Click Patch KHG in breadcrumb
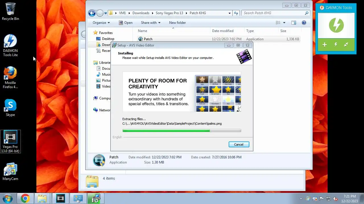 (x=198, y=13)
